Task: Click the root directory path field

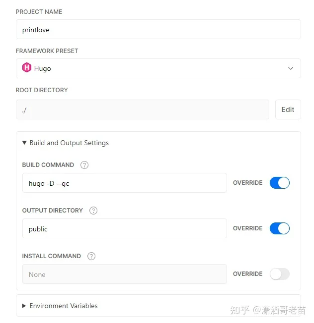Action: [x=143, y=109]
